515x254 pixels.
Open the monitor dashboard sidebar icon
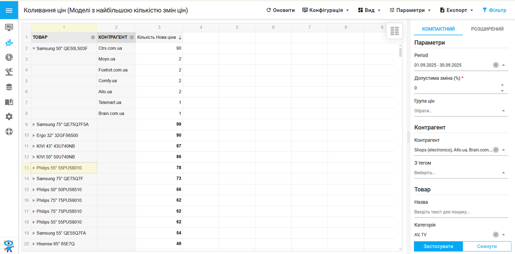click(x=9, y=27)
